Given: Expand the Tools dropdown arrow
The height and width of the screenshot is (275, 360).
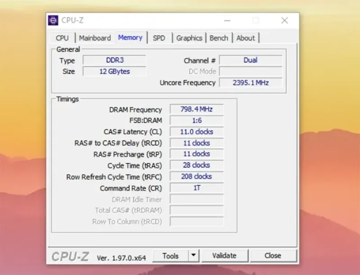Looking at the screenshot, I should tap(193, 256).
